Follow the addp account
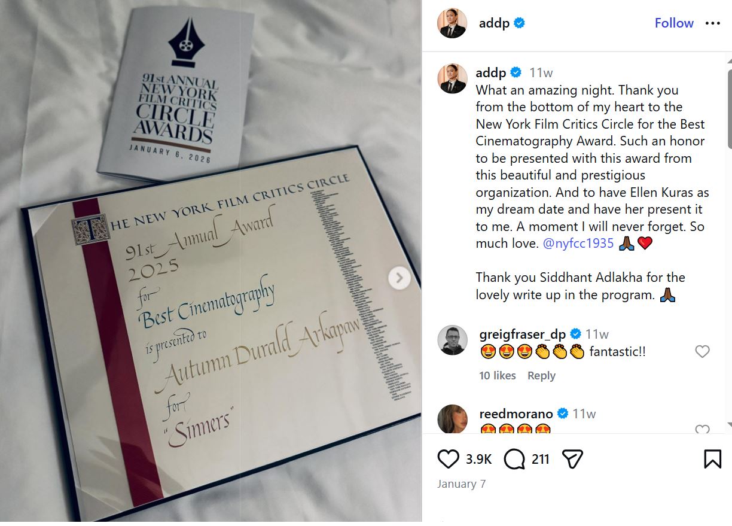Image resolution: width=732 pixels, height=526 pixels. (674, 23)
